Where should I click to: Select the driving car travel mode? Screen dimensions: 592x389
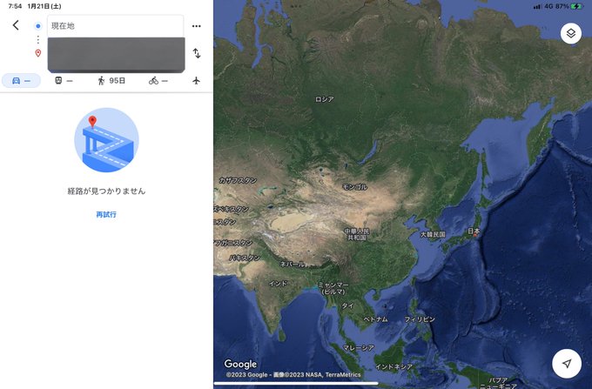point(21,81)
